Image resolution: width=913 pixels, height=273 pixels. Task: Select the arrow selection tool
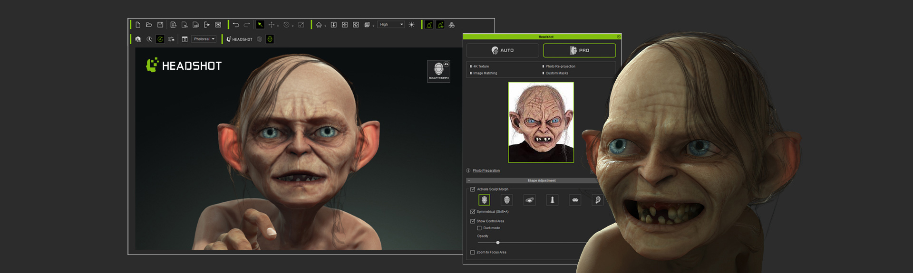[x=260, y=25]
